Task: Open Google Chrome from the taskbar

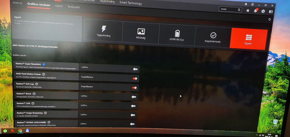Action: coord(20,131)
